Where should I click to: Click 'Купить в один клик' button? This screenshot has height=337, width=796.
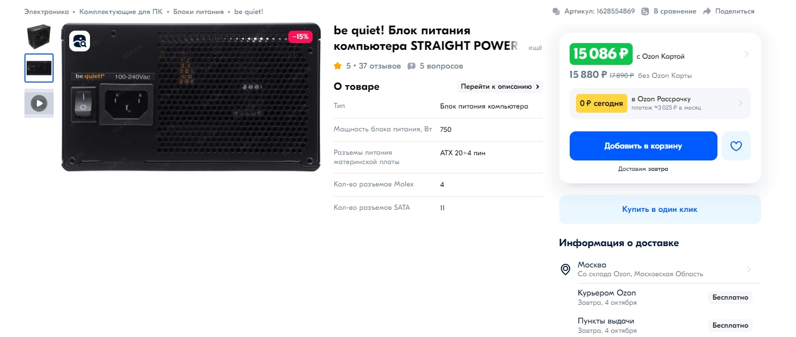660,209
